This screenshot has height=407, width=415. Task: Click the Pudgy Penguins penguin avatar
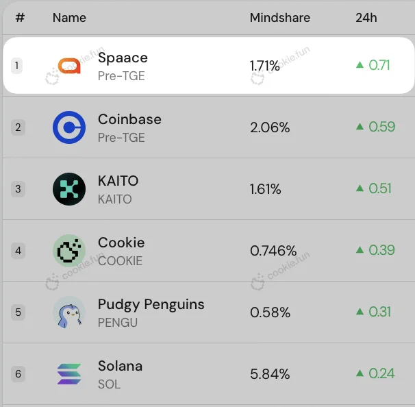(x=69, y=312)
